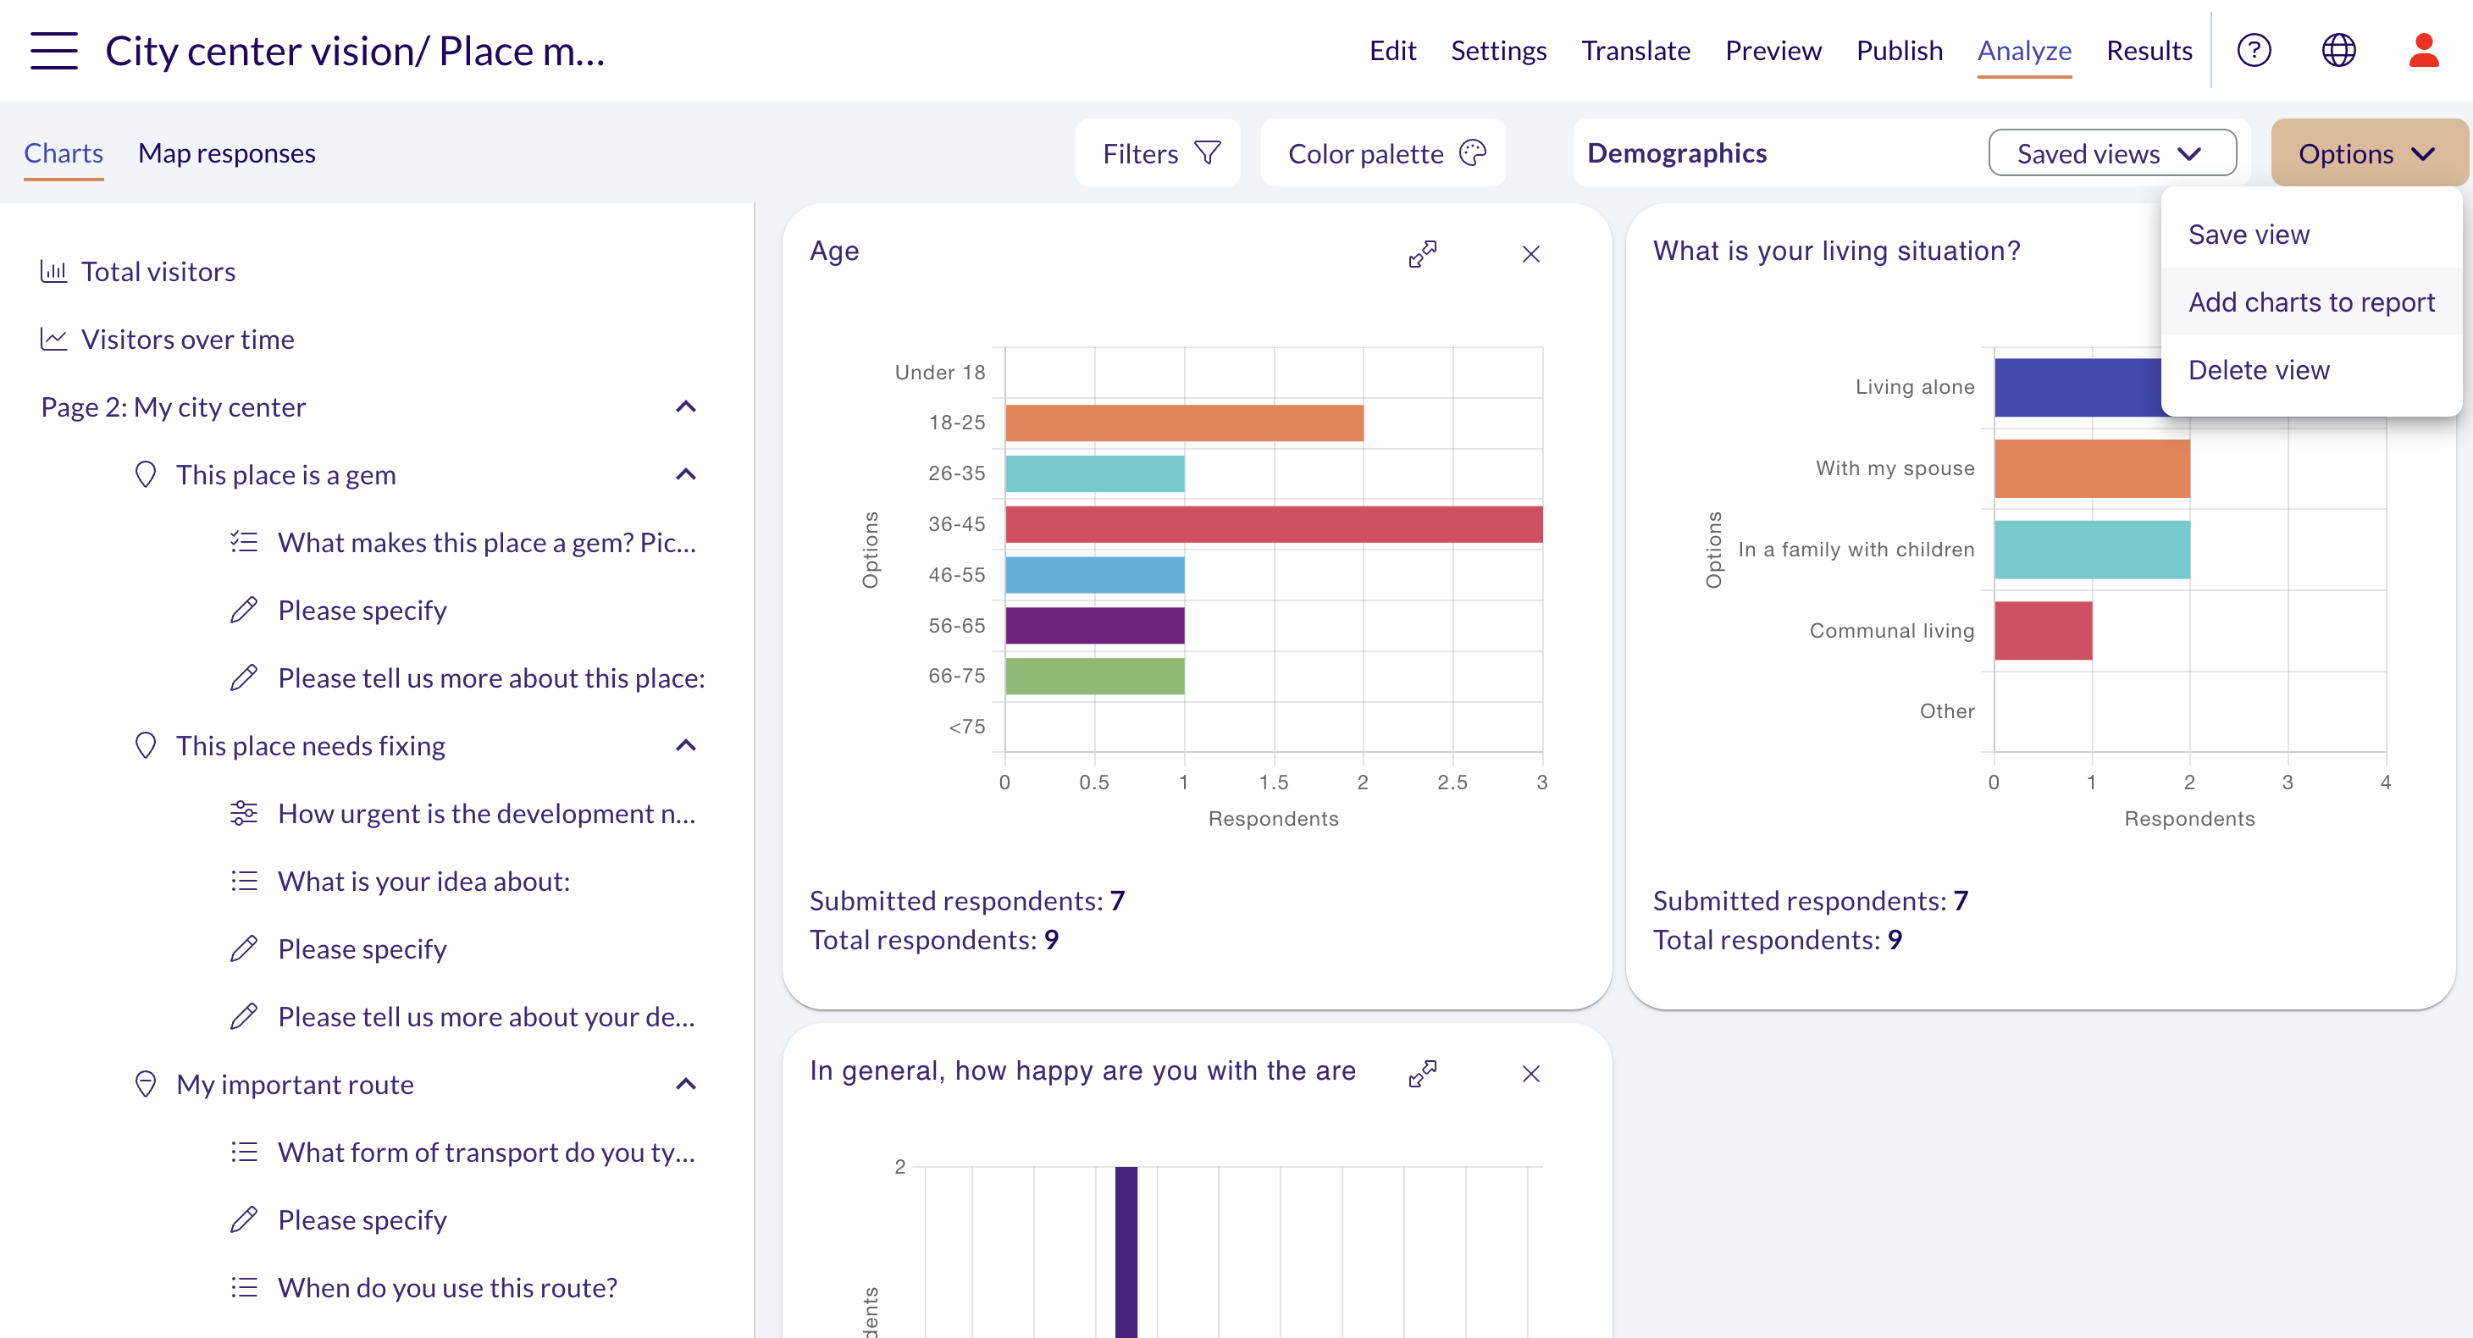Expand the Age chart to fullscreen
Viewport: 2473px width, 1338px height.
click(x=1422, y=253)
